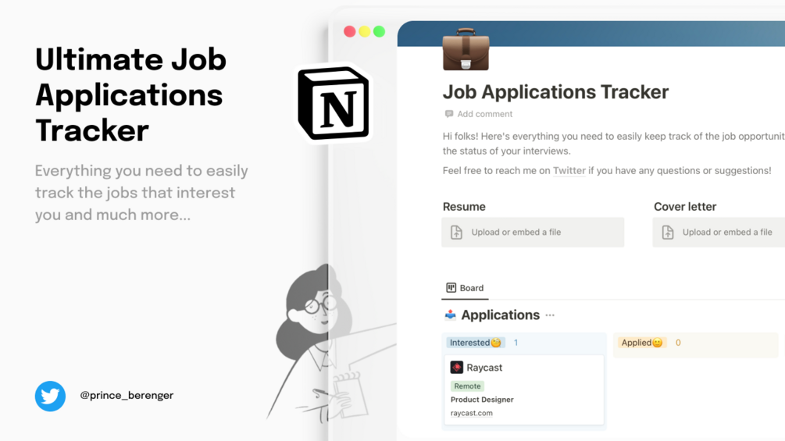
Task: Click the Board view icon
Action: point(451,288)
